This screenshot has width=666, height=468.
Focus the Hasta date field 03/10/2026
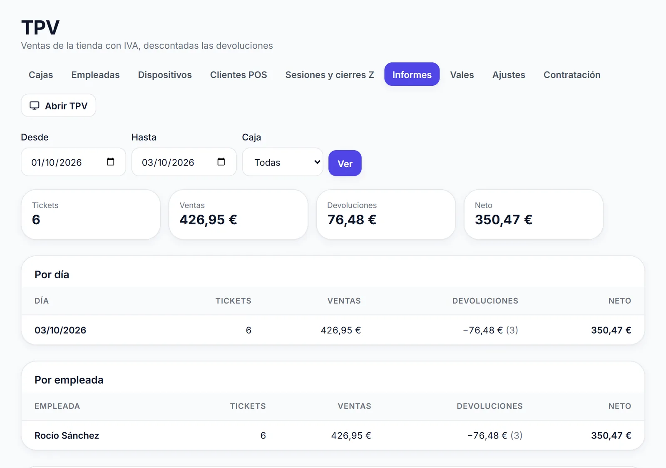184,162
